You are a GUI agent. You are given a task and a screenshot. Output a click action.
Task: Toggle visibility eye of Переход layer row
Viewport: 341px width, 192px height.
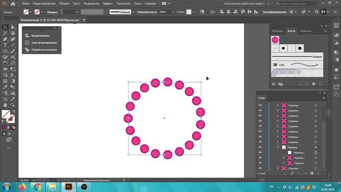pyautogui.click(x=260, y=147)
